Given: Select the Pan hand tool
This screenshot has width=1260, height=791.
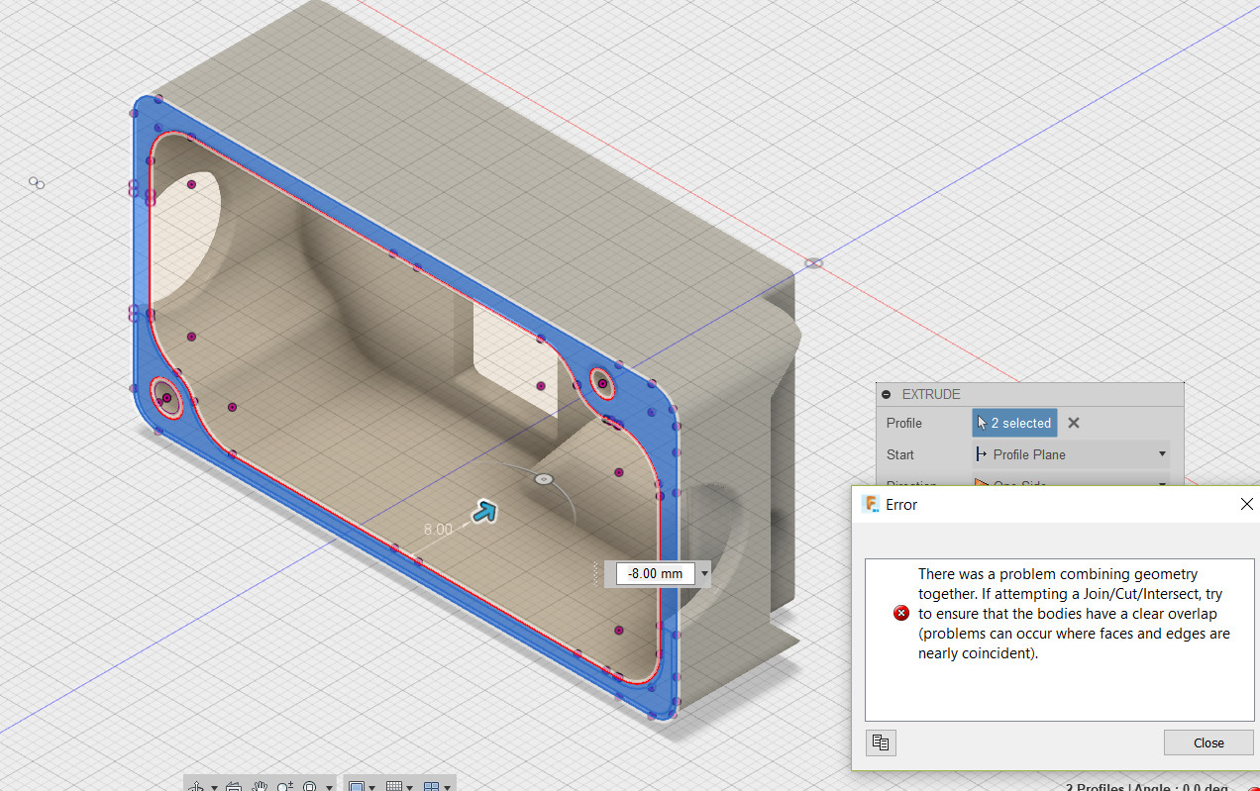Looking at the screenshot, I should pos(262,785).
